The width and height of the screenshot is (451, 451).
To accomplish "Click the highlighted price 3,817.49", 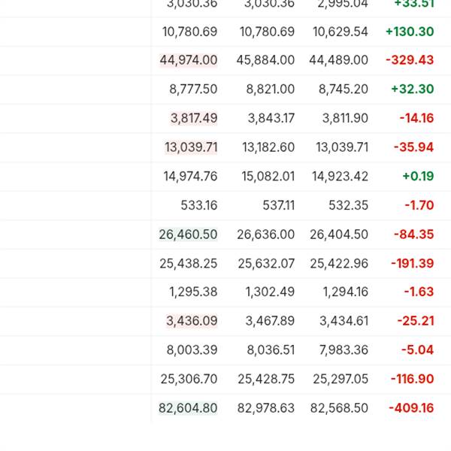I will click(x=194, y=118).
